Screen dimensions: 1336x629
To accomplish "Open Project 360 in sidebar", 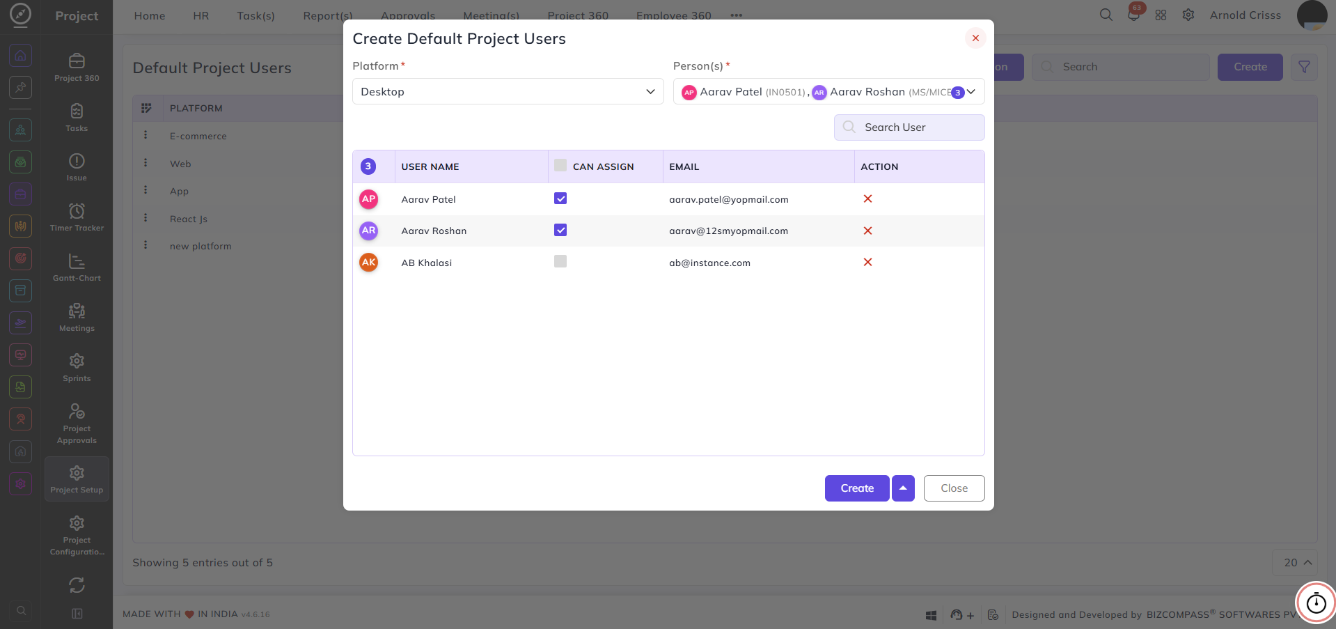I will pyautogui.click(x=77, y=67).
